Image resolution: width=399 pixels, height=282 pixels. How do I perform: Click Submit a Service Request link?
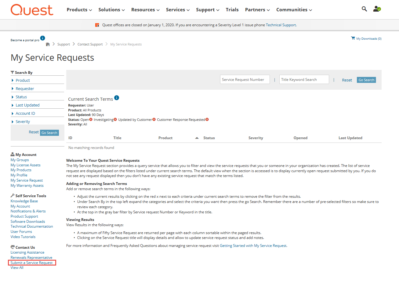32,262
